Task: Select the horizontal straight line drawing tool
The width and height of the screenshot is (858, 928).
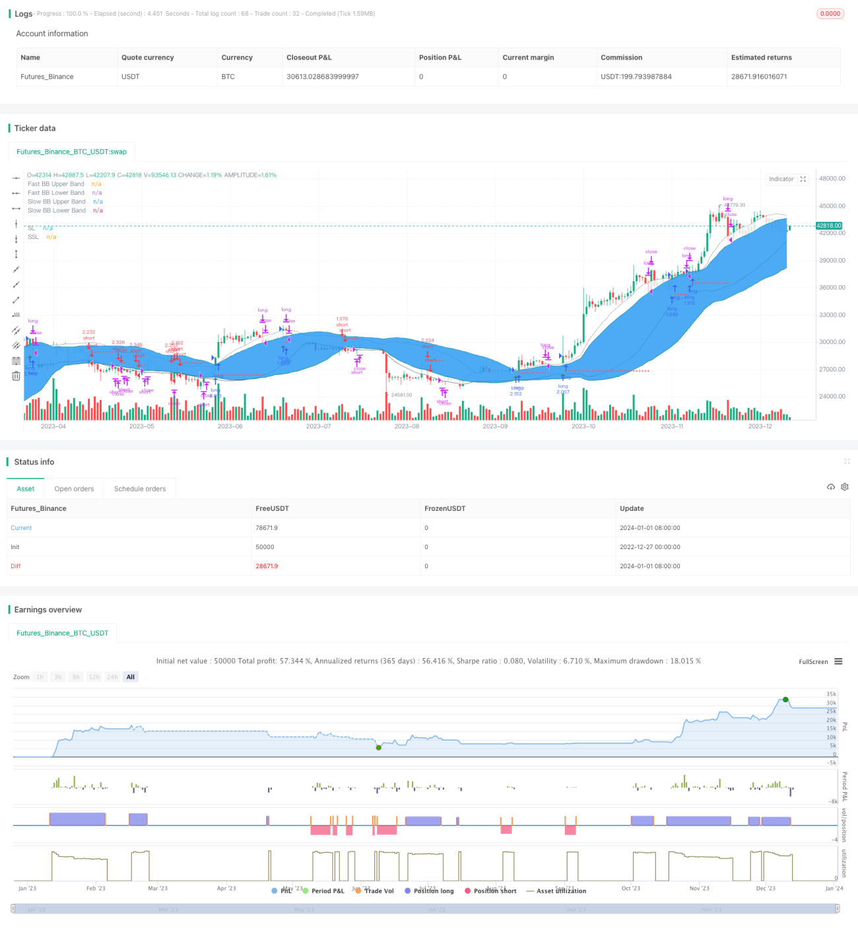Action: (x=16, y=178)
